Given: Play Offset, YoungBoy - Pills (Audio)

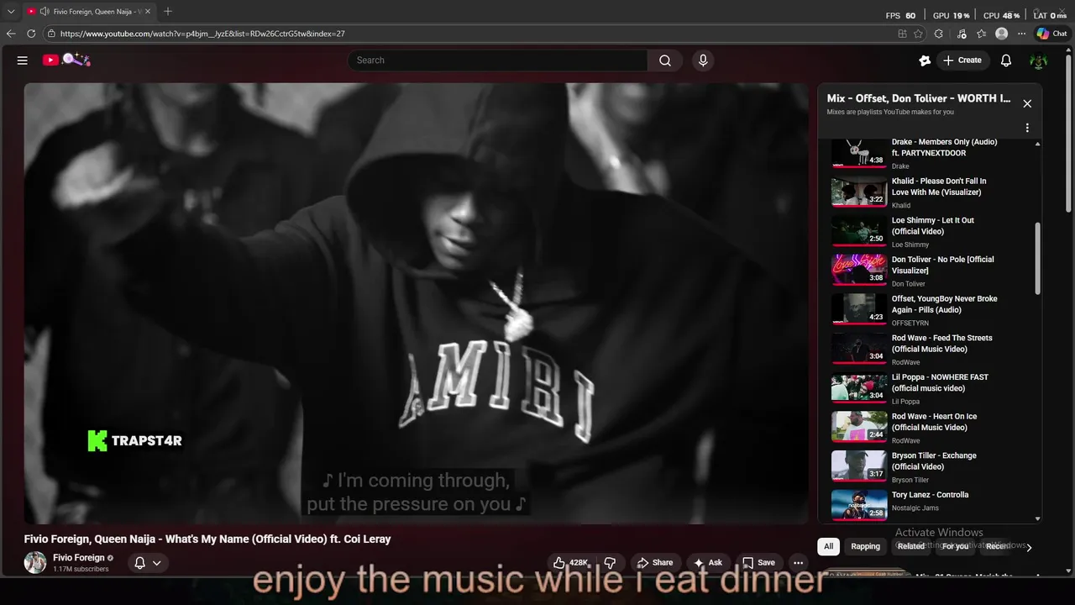Looking at the screenshot, I should click(x=928, y=310).
